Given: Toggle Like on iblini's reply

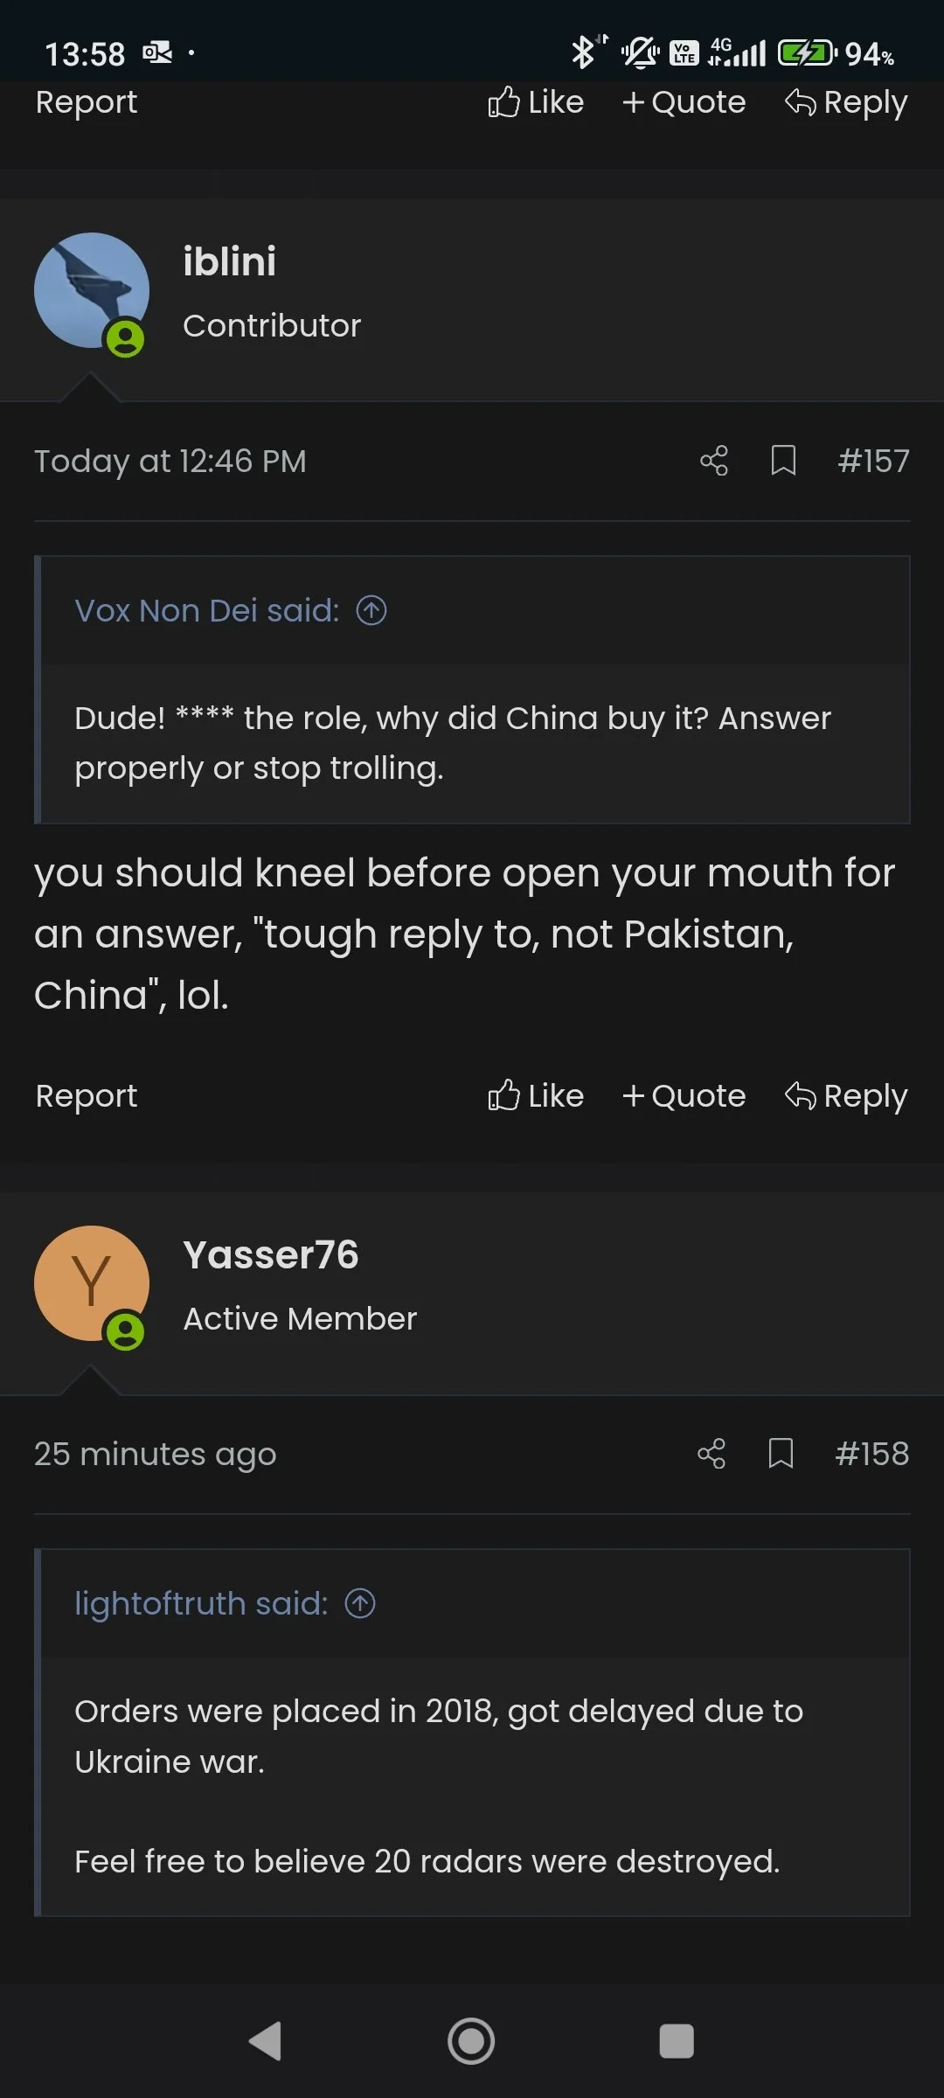Looking at the screenshot, I should (536, 1096).
